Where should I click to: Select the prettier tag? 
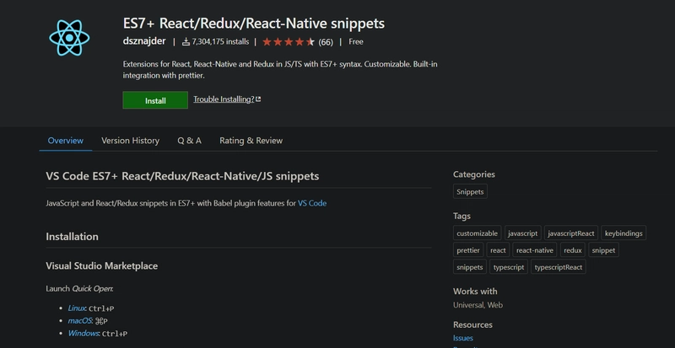tap(468, 250)
